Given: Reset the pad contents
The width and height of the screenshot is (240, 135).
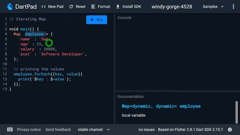Looking at the screenshot, I should (77, 7).
